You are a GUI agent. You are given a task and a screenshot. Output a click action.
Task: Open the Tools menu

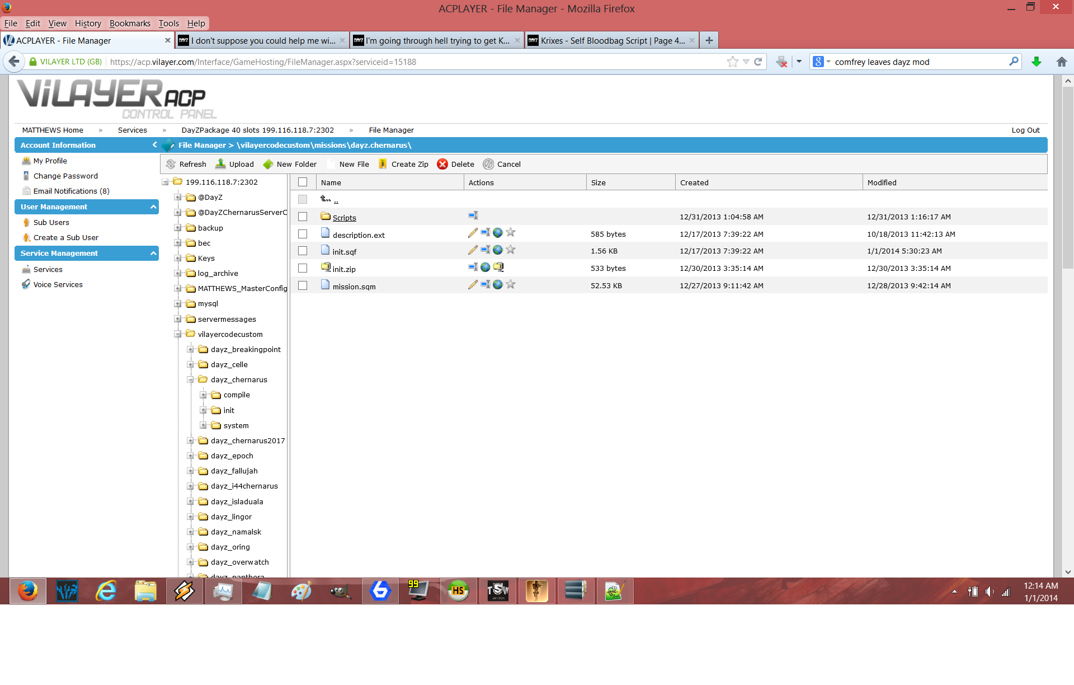pyautogui.click(x=168, y=24)
